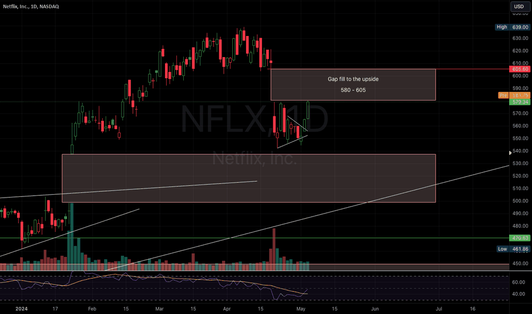532x314 pixels.
Task: Click the Jul label on time axis
Action: pos(439,309)
